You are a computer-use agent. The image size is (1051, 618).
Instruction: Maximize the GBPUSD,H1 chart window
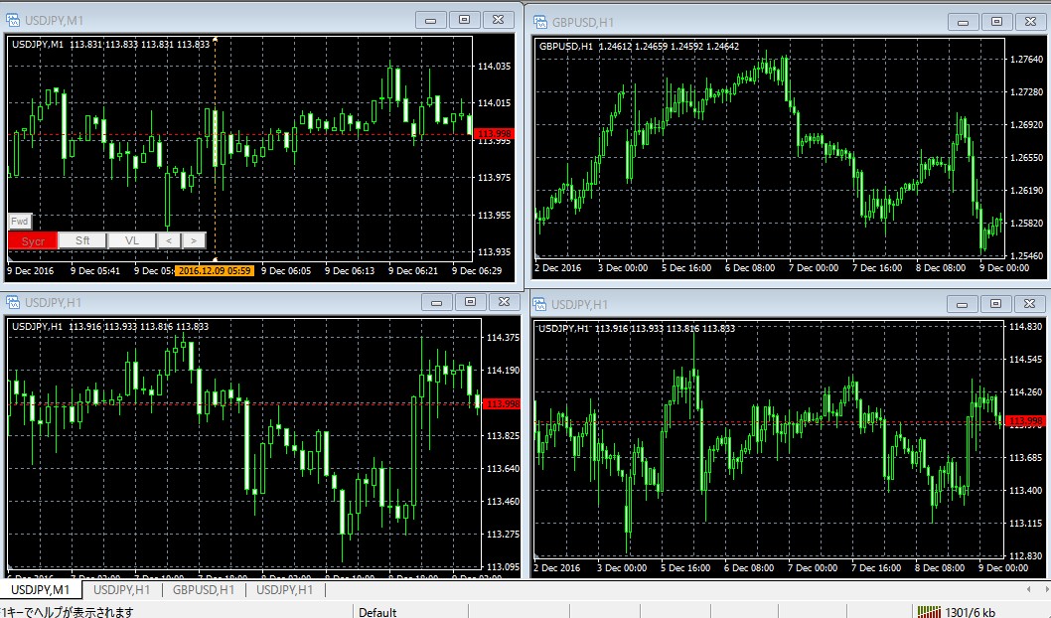996,22
